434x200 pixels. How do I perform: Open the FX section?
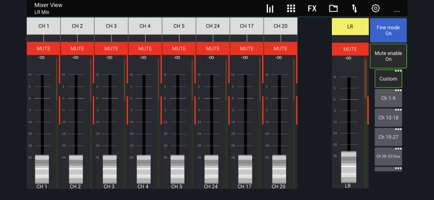click(x=312, y=8)
